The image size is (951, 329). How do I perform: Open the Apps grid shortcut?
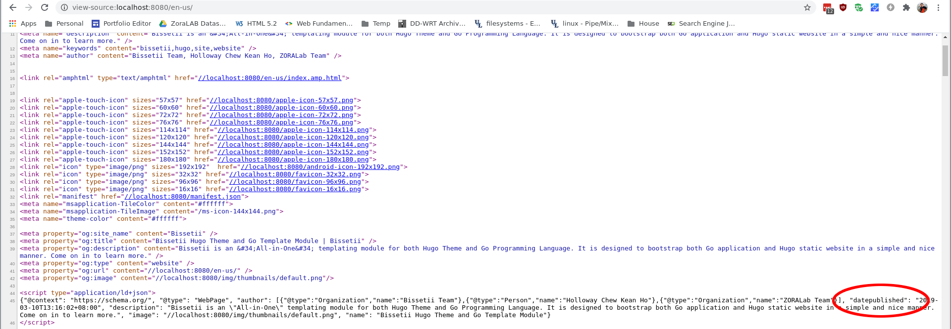(x=23, y=23)
